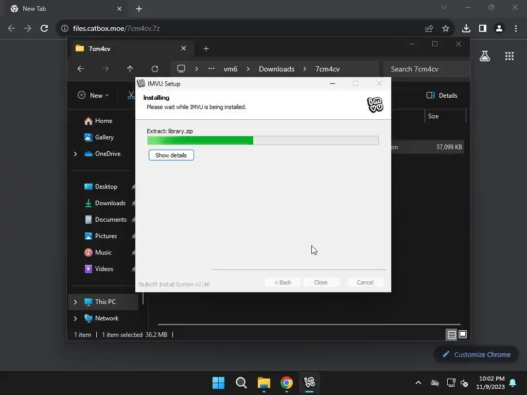The height and width of the screenshot is (395, 527).
Task: Click Customize Chrome button
Action: click(x=477, y=355)
